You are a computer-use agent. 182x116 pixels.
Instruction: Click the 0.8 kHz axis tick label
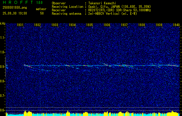pyautogui.click(x=2, y=81)
